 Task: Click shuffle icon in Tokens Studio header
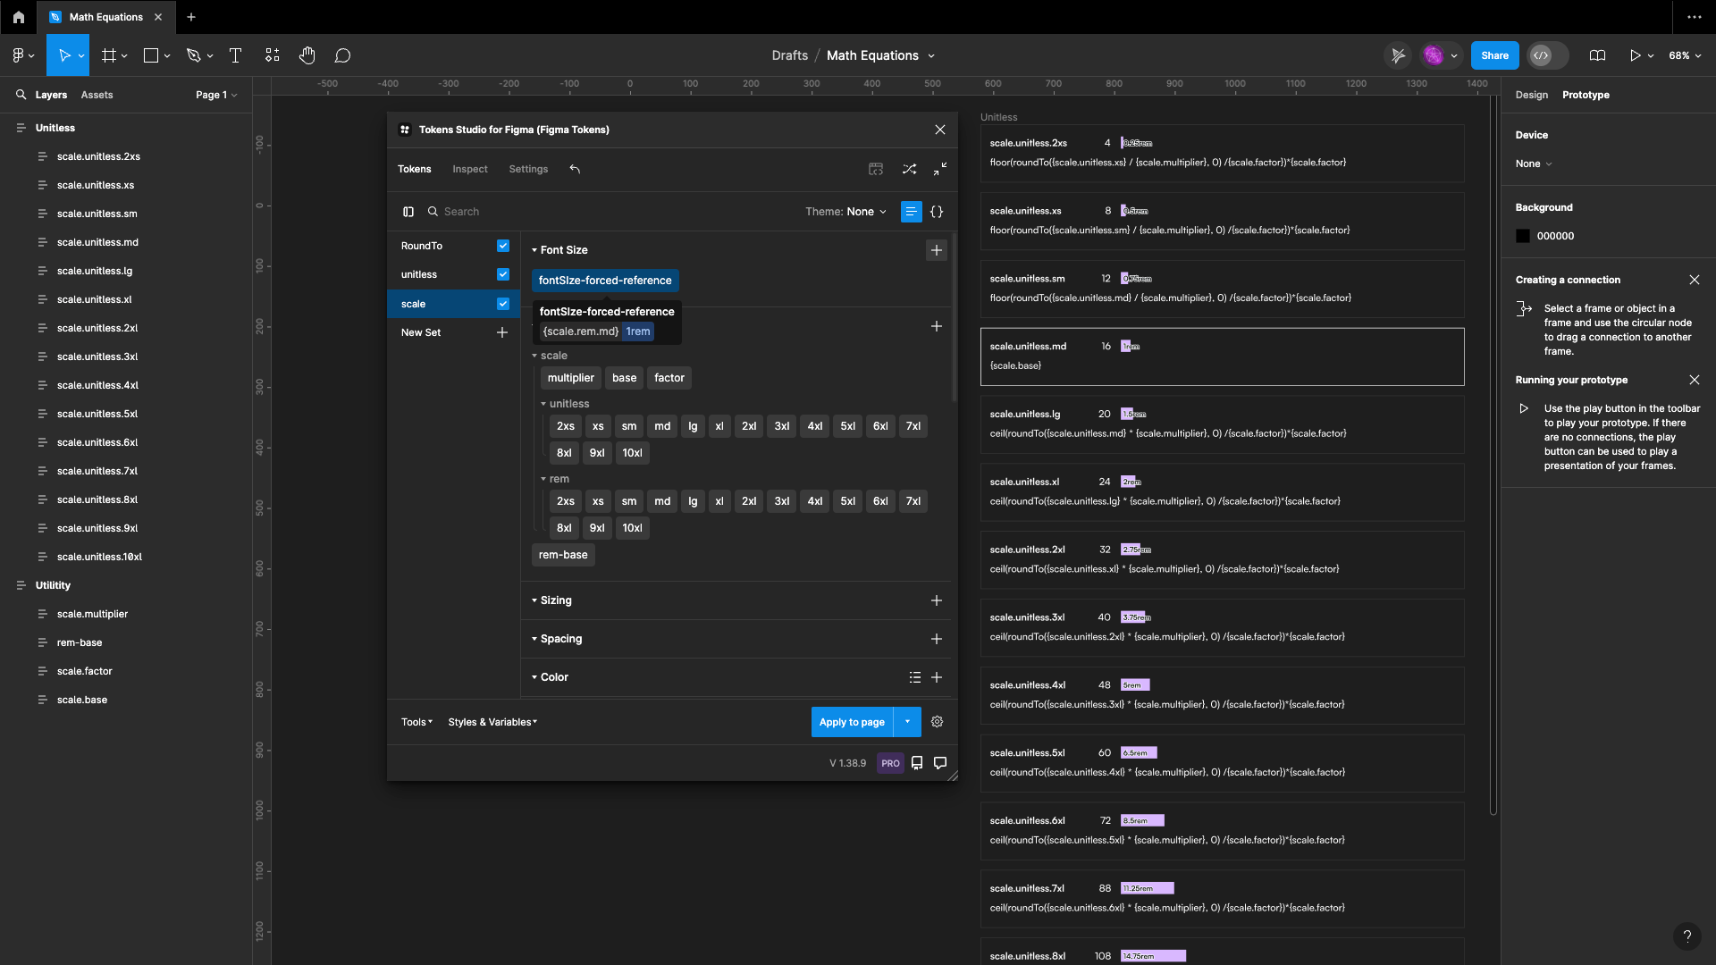[x=909, y=169]
